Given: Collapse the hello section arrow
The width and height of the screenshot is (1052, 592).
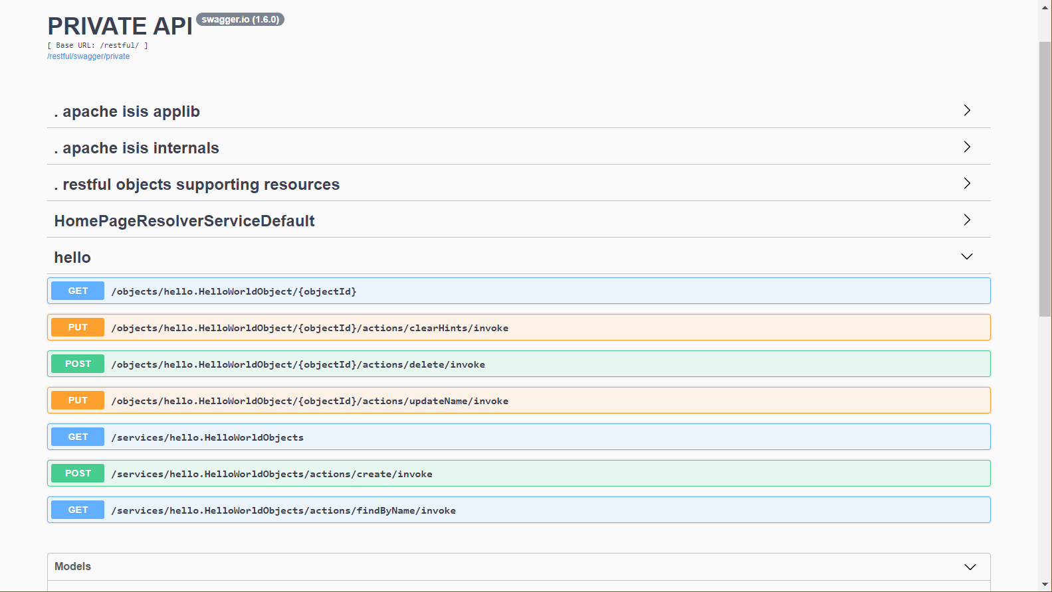Looking at the screenshot, I should (967, 257).
